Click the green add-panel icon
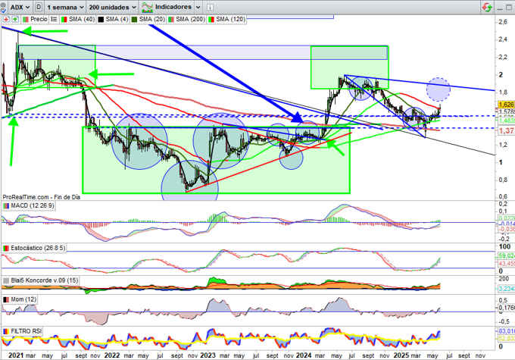The image size is (515, 360). pos(15,20)
